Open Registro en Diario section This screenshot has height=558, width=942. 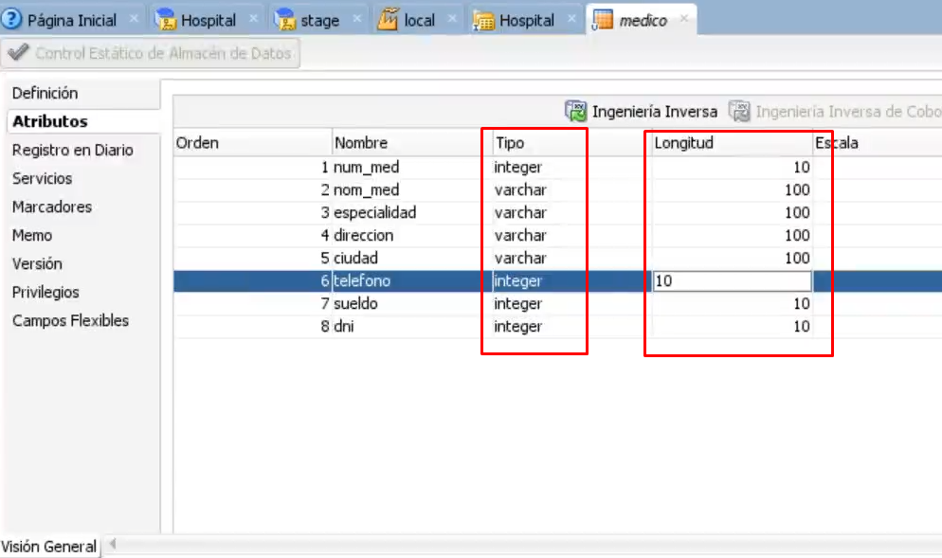[x=73, y=151]
